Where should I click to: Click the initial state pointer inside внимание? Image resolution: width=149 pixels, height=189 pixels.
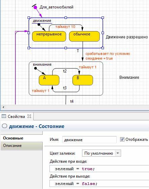coord(35,68)
